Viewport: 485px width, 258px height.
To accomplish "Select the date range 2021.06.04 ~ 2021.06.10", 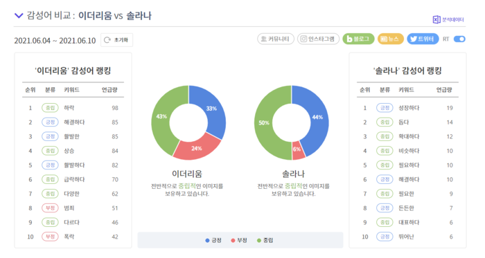I will pyautogui.click(x=55, y=40).
